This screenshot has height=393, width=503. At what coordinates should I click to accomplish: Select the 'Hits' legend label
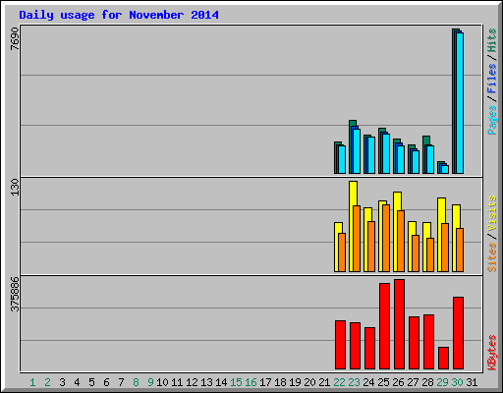click(x=491, y=40)
